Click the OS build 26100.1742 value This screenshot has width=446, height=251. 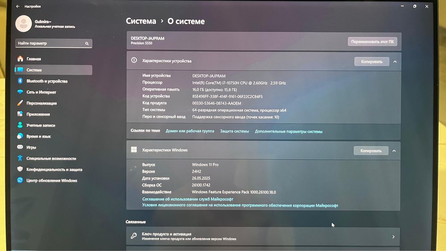[x=201, y=185]
